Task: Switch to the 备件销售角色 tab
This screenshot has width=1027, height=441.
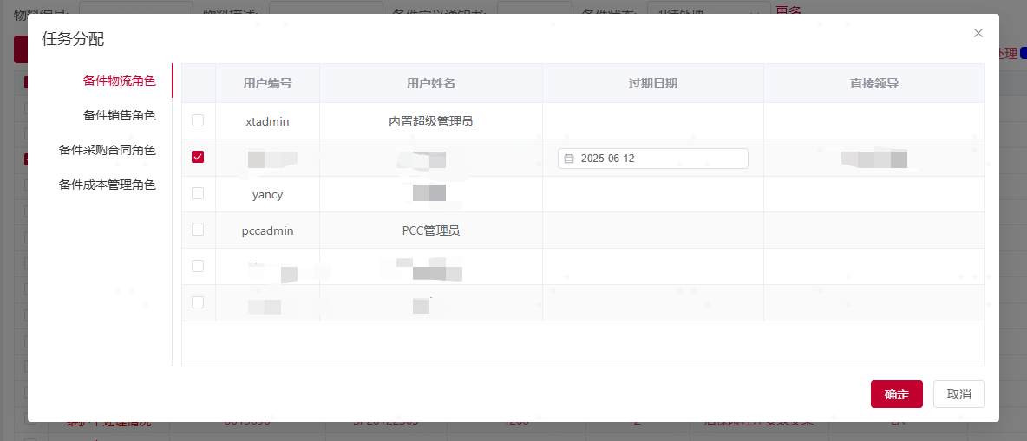Action: (x=119, y=115)
